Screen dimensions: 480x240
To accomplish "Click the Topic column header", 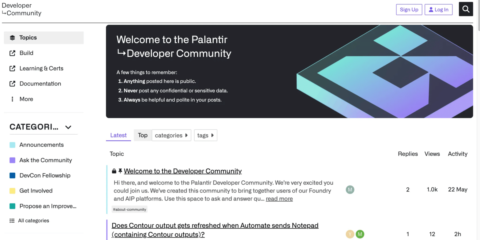I will 117,154.
